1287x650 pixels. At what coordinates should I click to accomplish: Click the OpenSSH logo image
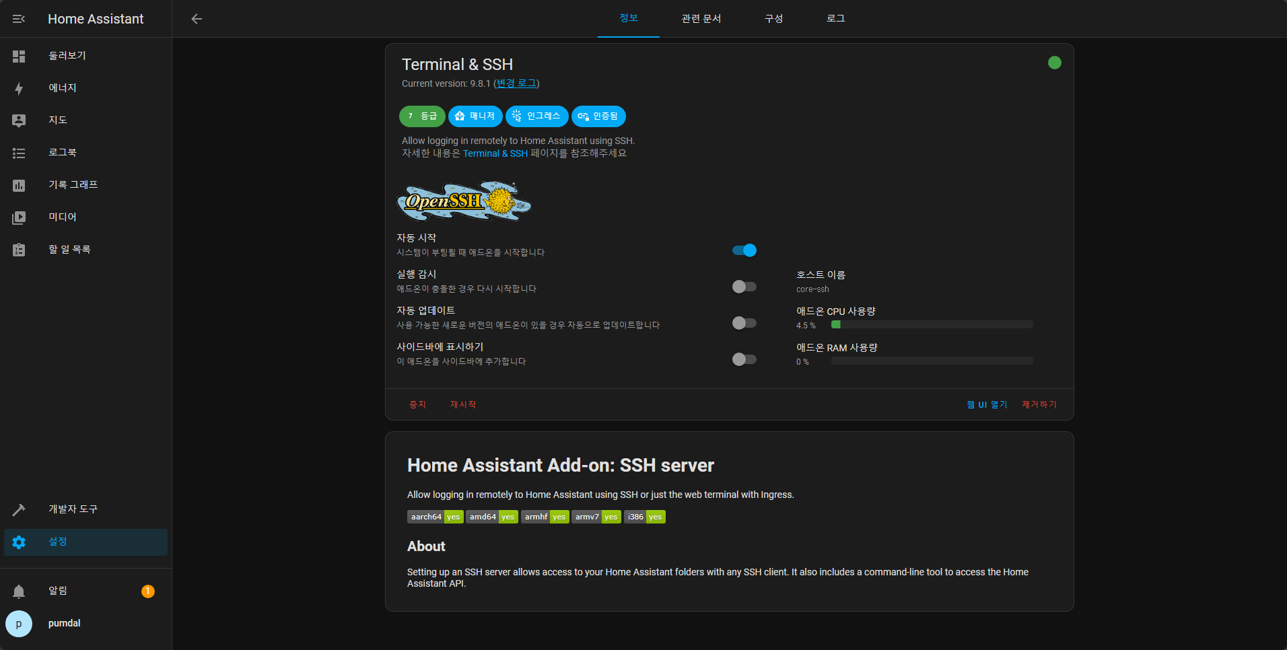[x=464, y=201]
